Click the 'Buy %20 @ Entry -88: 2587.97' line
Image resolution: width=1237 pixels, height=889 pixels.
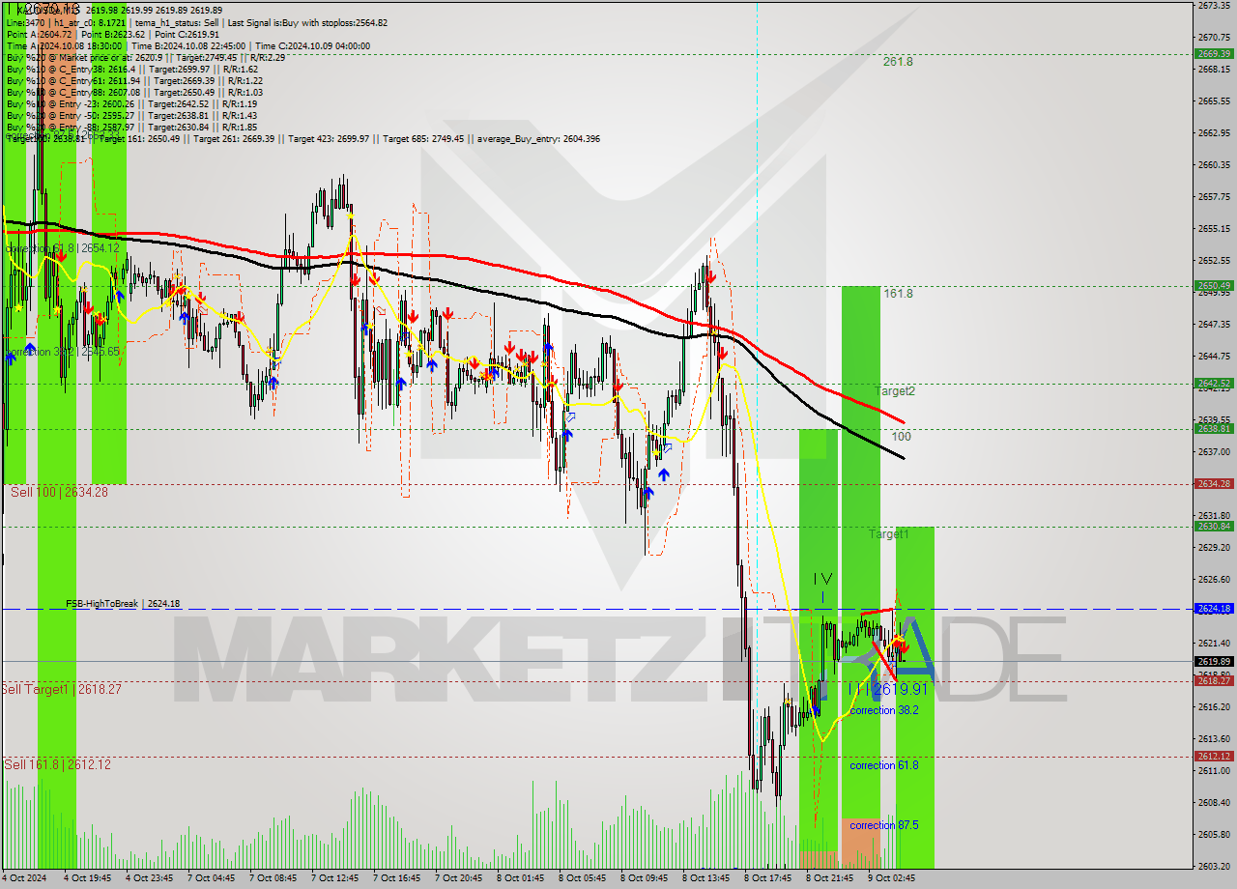[x=131, y=127]
